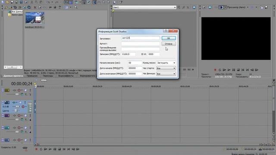
Task: Click the Undo icon in the toolbar
Action: (48, 2)
